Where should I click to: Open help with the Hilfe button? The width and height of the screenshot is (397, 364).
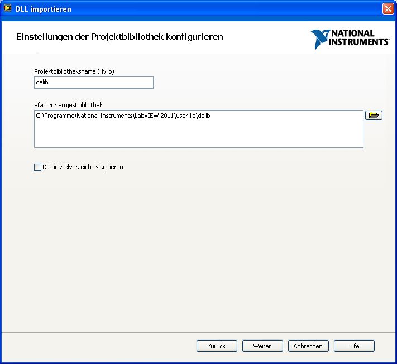[354, 346]
